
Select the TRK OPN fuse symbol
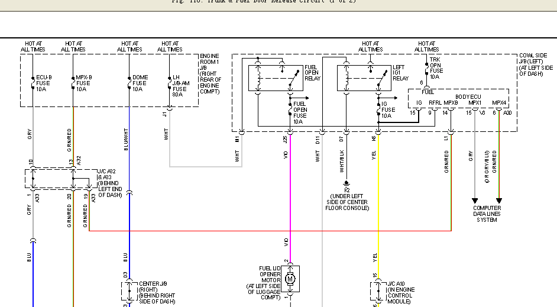coord(427,68)
